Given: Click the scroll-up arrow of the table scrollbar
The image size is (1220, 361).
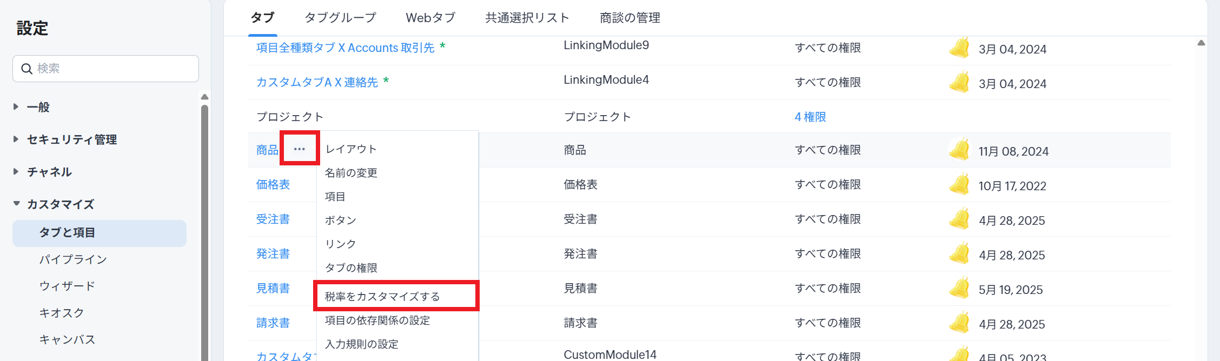Looking at the screenshot, I should (x=1201, y=43).
